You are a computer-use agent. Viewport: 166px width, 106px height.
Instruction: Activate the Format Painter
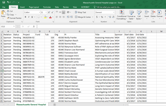(14, 18)
